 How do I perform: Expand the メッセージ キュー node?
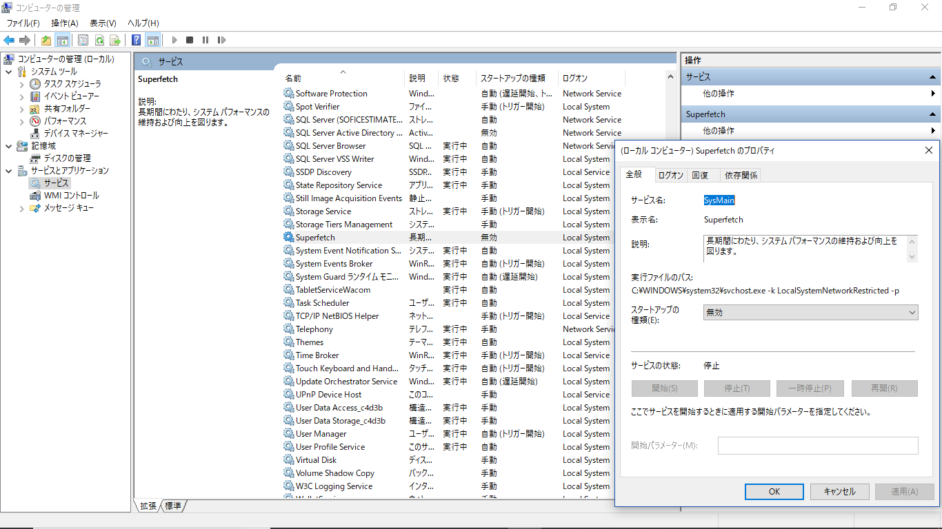pyautogui.click(x=22, y=208)
